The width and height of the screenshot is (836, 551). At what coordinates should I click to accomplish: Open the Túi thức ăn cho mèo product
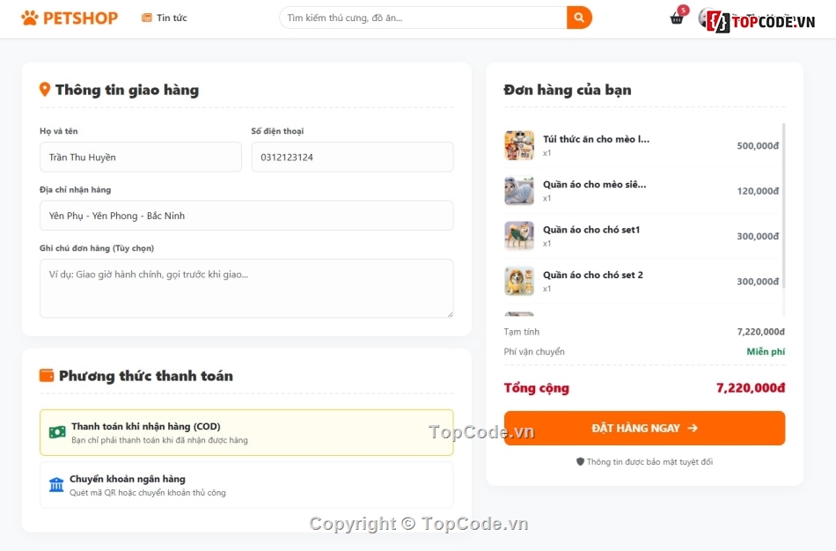click(x=598, y=138)
